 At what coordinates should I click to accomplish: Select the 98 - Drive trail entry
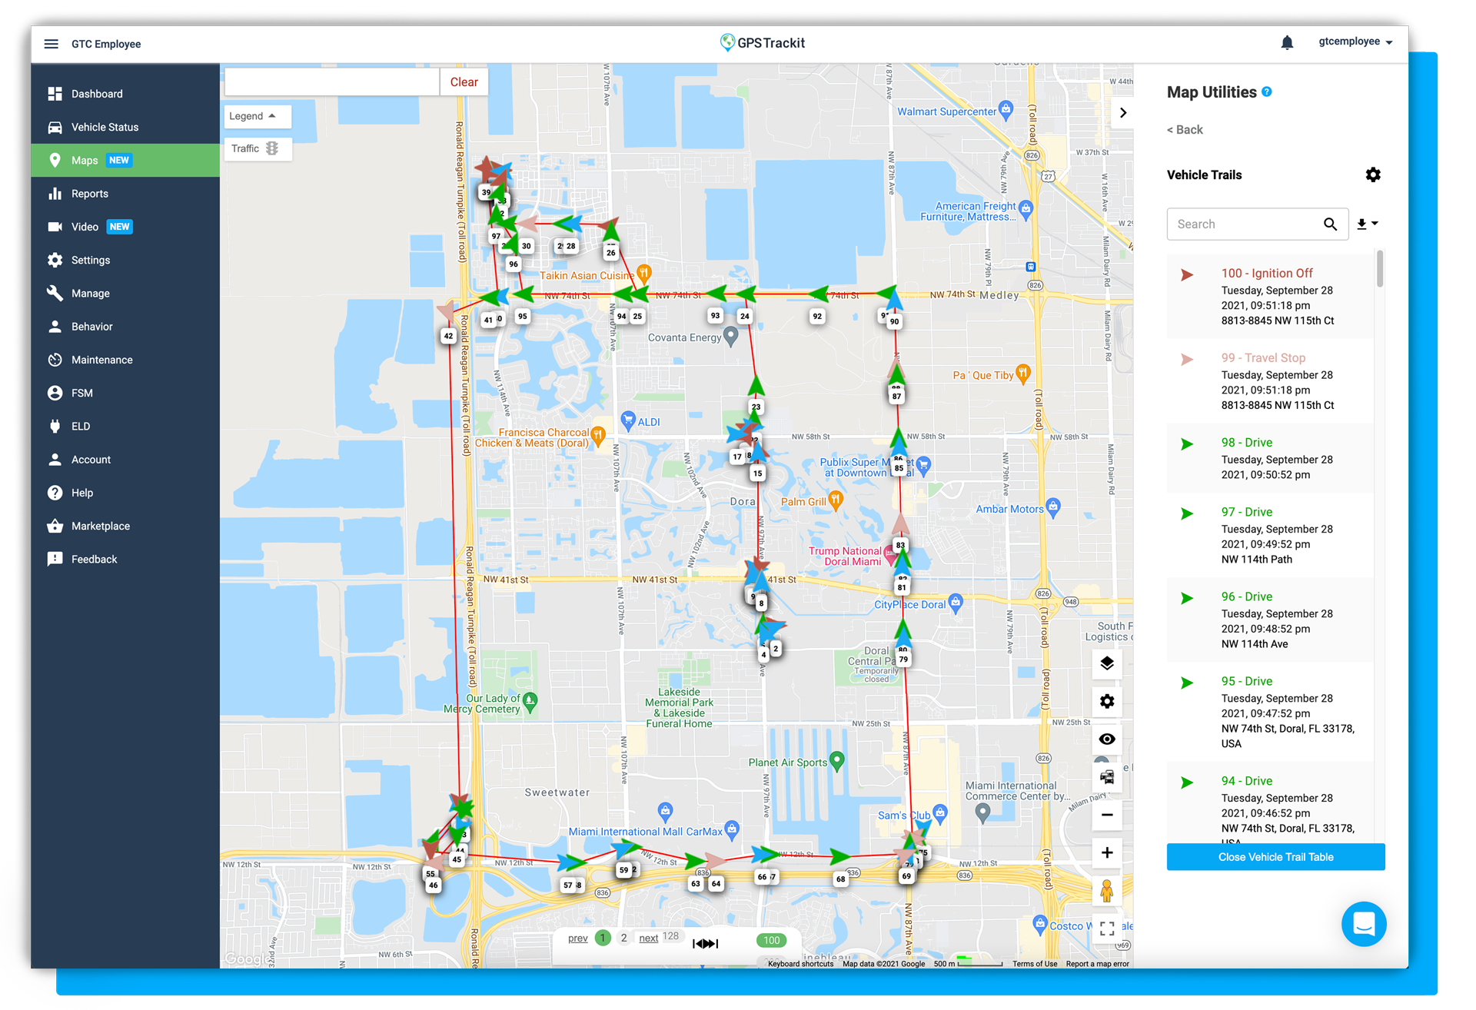[1269, 458]
